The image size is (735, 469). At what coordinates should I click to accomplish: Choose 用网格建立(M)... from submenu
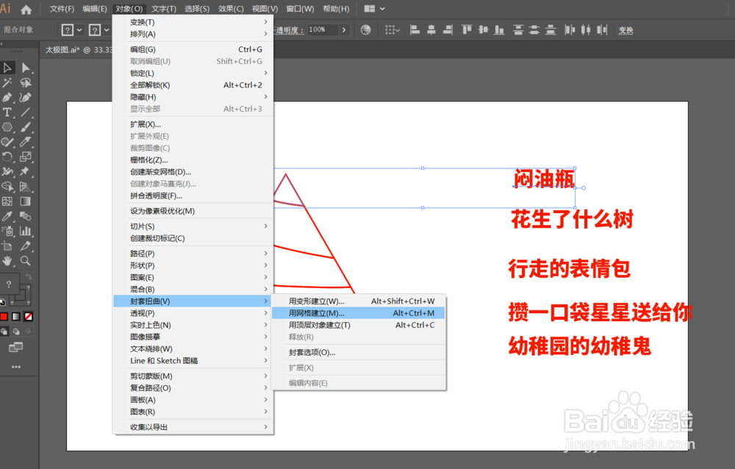click(358, 313)
